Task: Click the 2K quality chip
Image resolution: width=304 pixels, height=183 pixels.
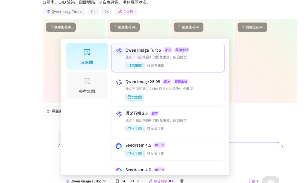Action: click(x=106, y=12)
